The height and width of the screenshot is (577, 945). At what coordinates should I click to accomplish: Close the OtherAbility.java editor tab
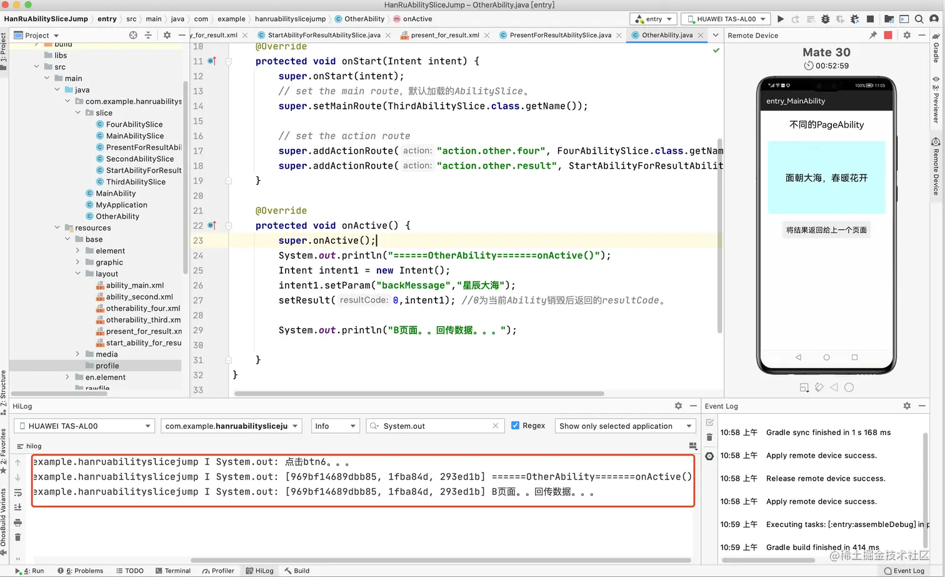[701, 35]
